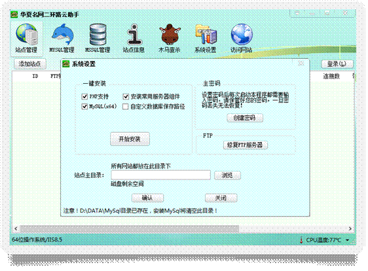Expand the status bar dropdown arrow

pyautogui.click(x=347, y=240)
